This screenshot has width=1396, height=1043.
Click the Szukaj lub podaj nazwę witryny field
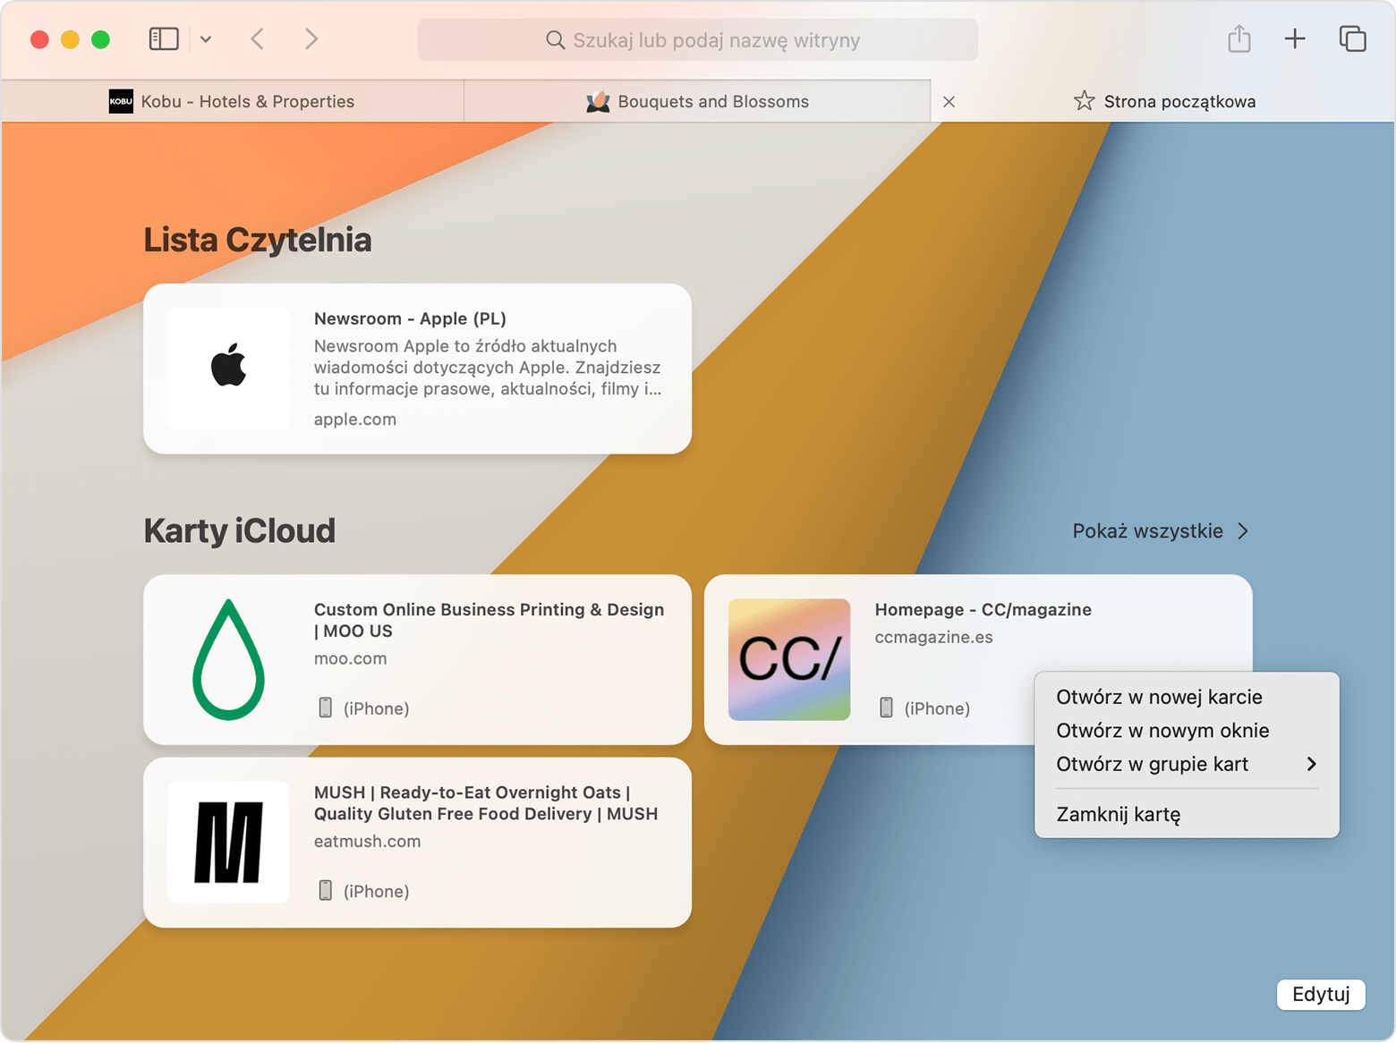(697, 40)
